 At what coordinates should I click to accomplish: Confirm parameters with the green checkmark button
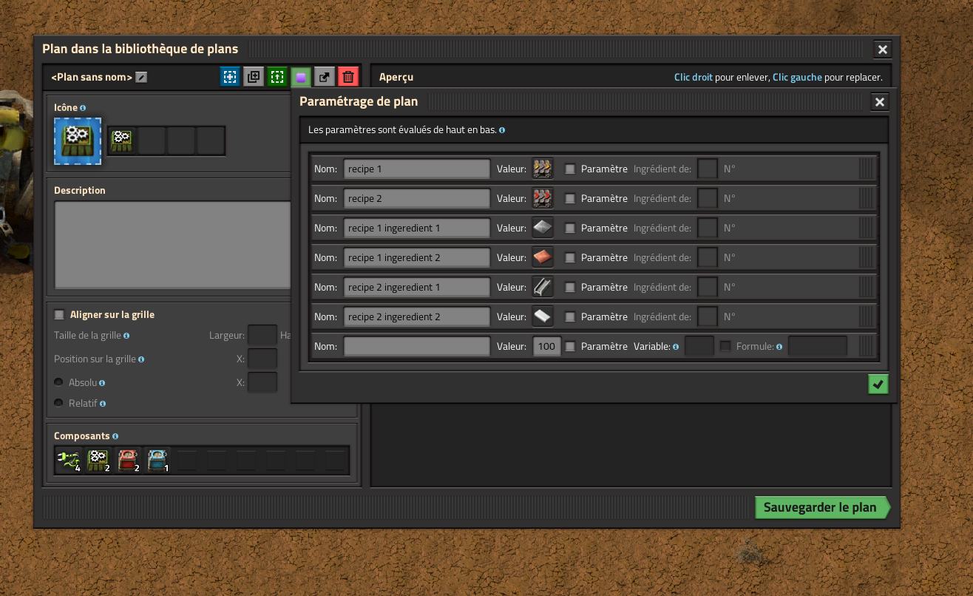coord(878,384)
